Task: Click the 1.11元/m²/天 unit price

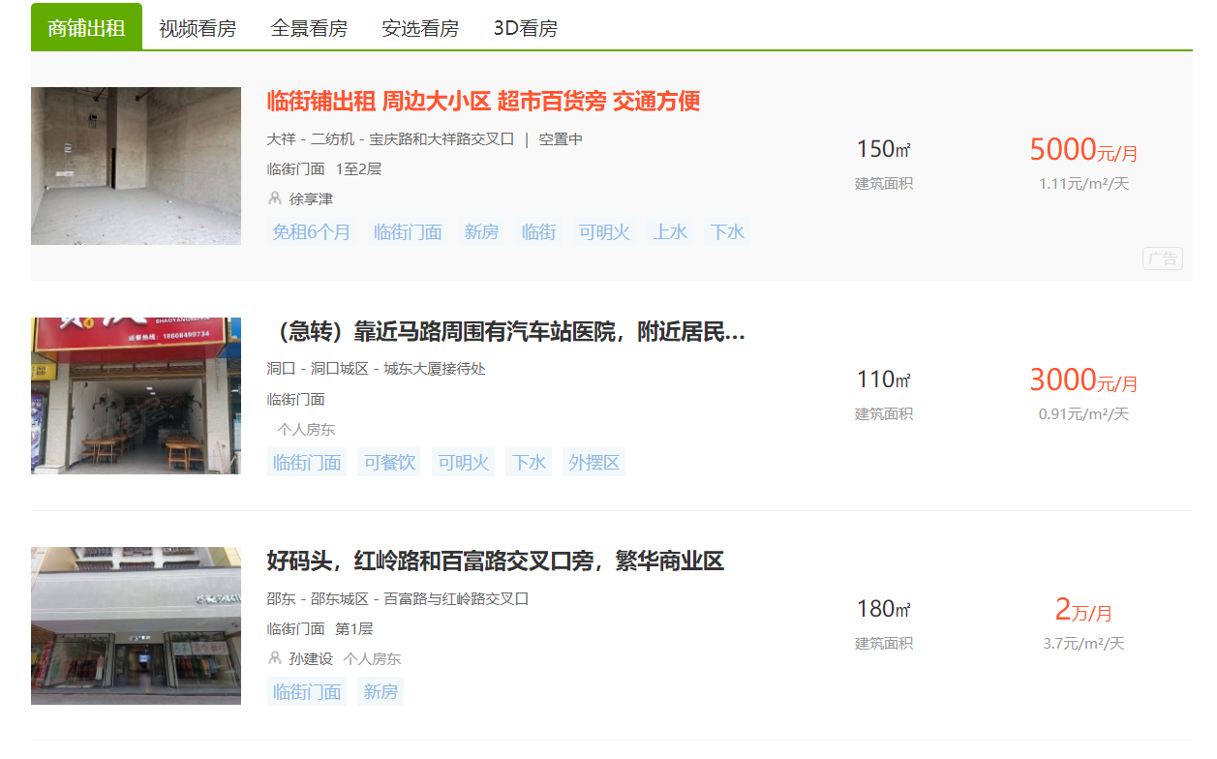Action: 1083,184
